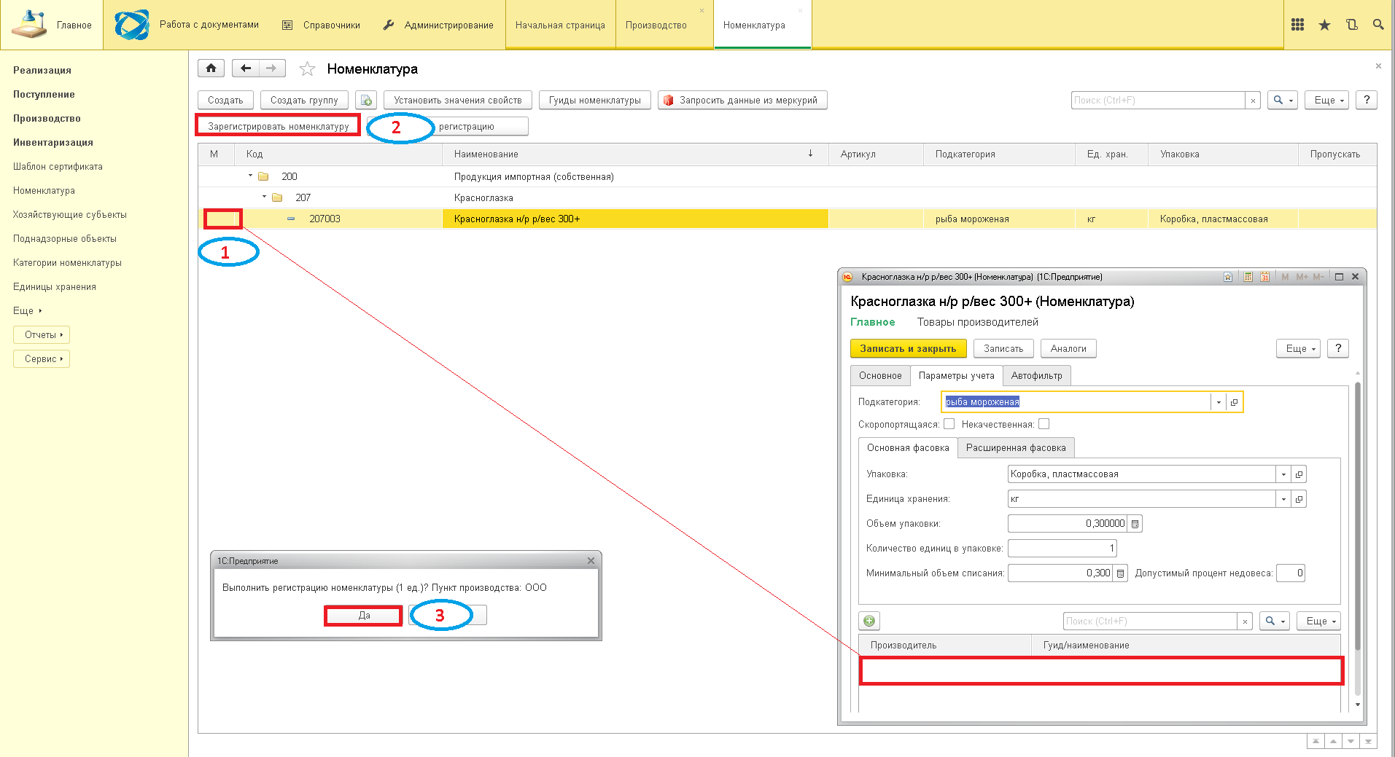Open help with the ? button in list toolbar
1395x757 pixels.
(1367, 101)
